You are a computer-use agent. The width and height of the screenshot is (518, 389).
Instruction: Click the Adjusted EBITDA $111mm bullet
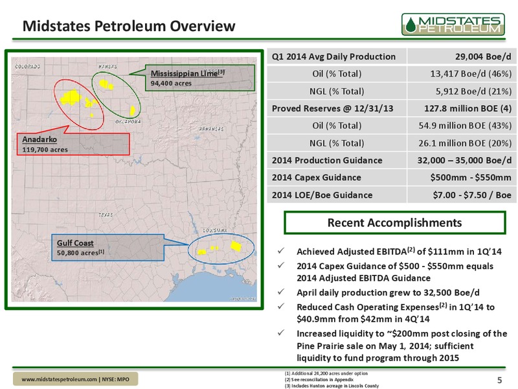[399, 252]
